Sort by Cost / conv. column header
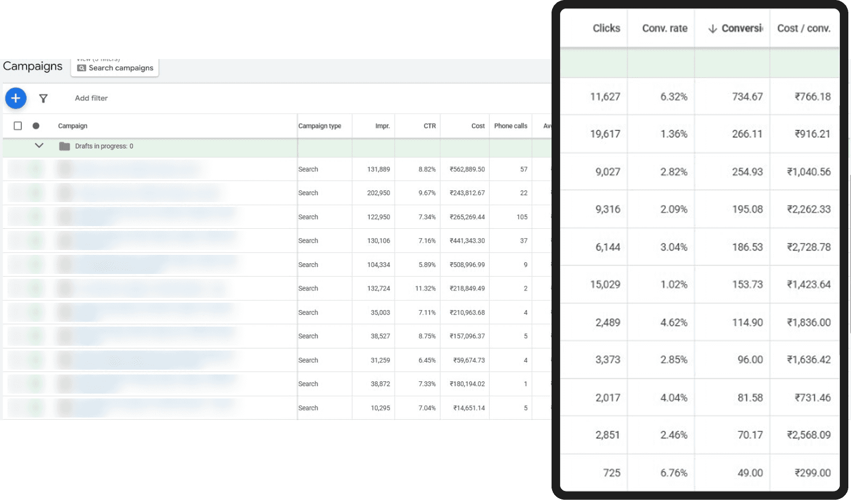 804,28
